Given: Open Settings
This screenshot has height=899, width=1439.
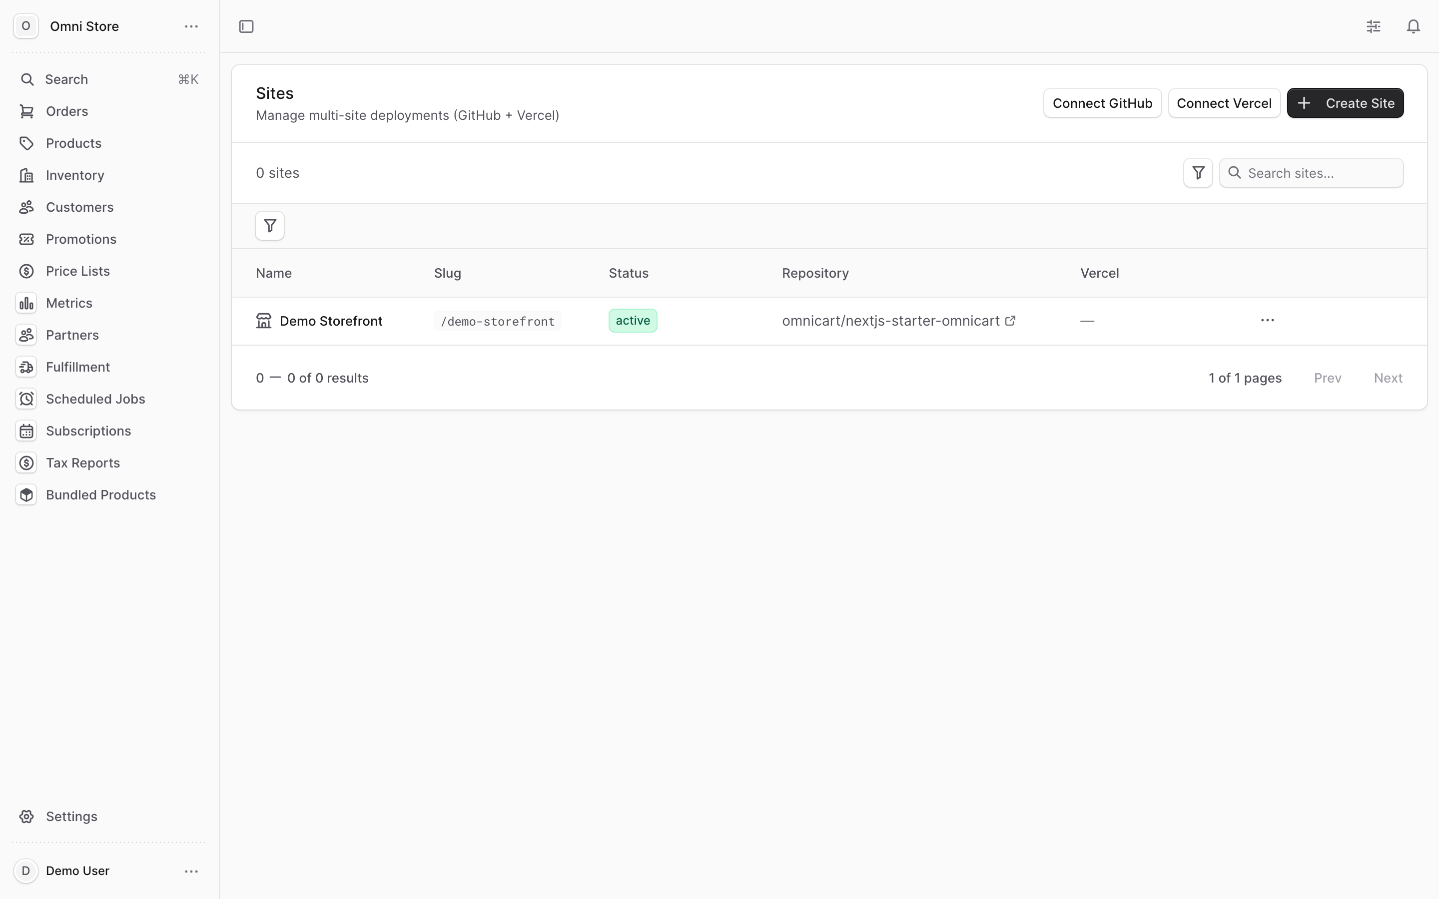Looking at the screenshot, I should (x=109, y=817).
